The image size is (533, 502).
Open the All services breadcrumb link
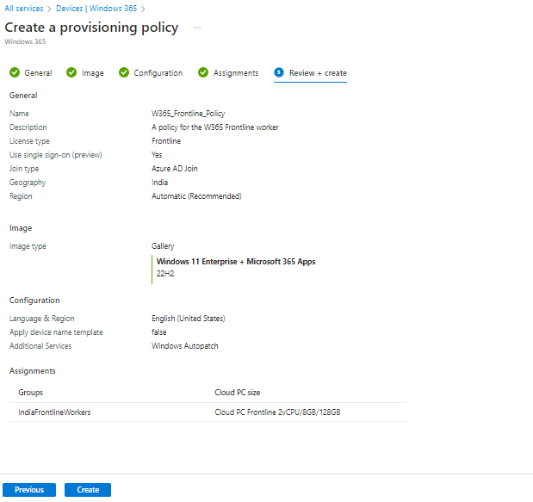tap(24, 9)
